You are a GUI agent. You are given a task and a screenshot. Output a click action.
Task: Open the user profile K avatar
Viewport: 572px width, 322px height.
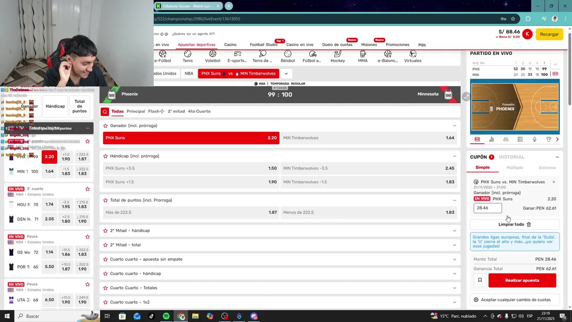tap(527, 34)
